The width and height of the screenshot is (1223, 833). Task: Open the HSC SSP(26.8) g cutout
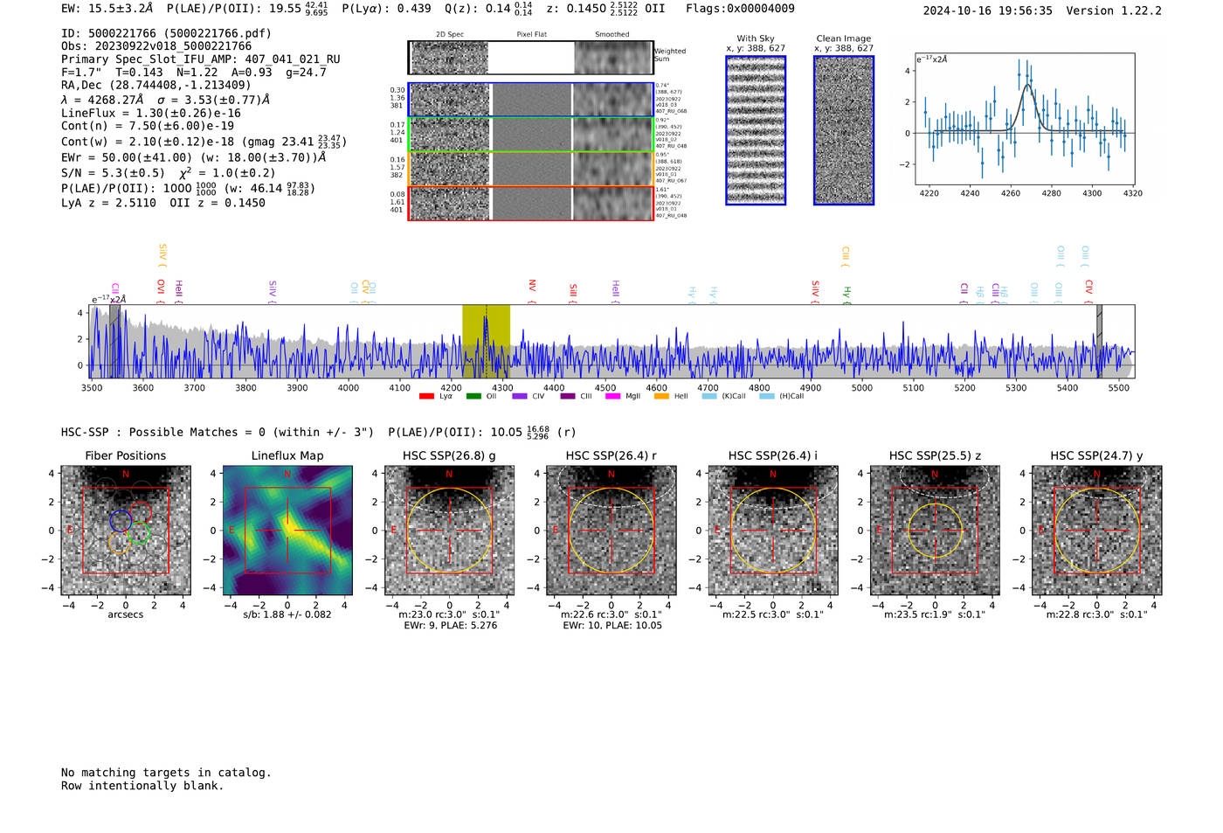click(449, 531)
